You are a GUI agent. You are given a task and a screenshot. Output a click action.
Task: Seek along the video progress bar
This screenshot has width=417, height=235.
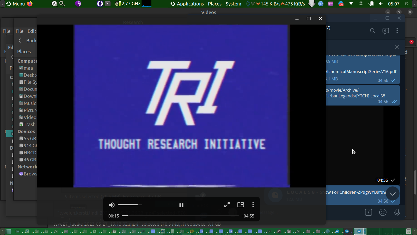click(x=180, y=216)
